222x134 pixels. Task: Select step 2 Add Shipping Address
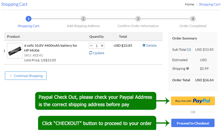tap(83, 19)
